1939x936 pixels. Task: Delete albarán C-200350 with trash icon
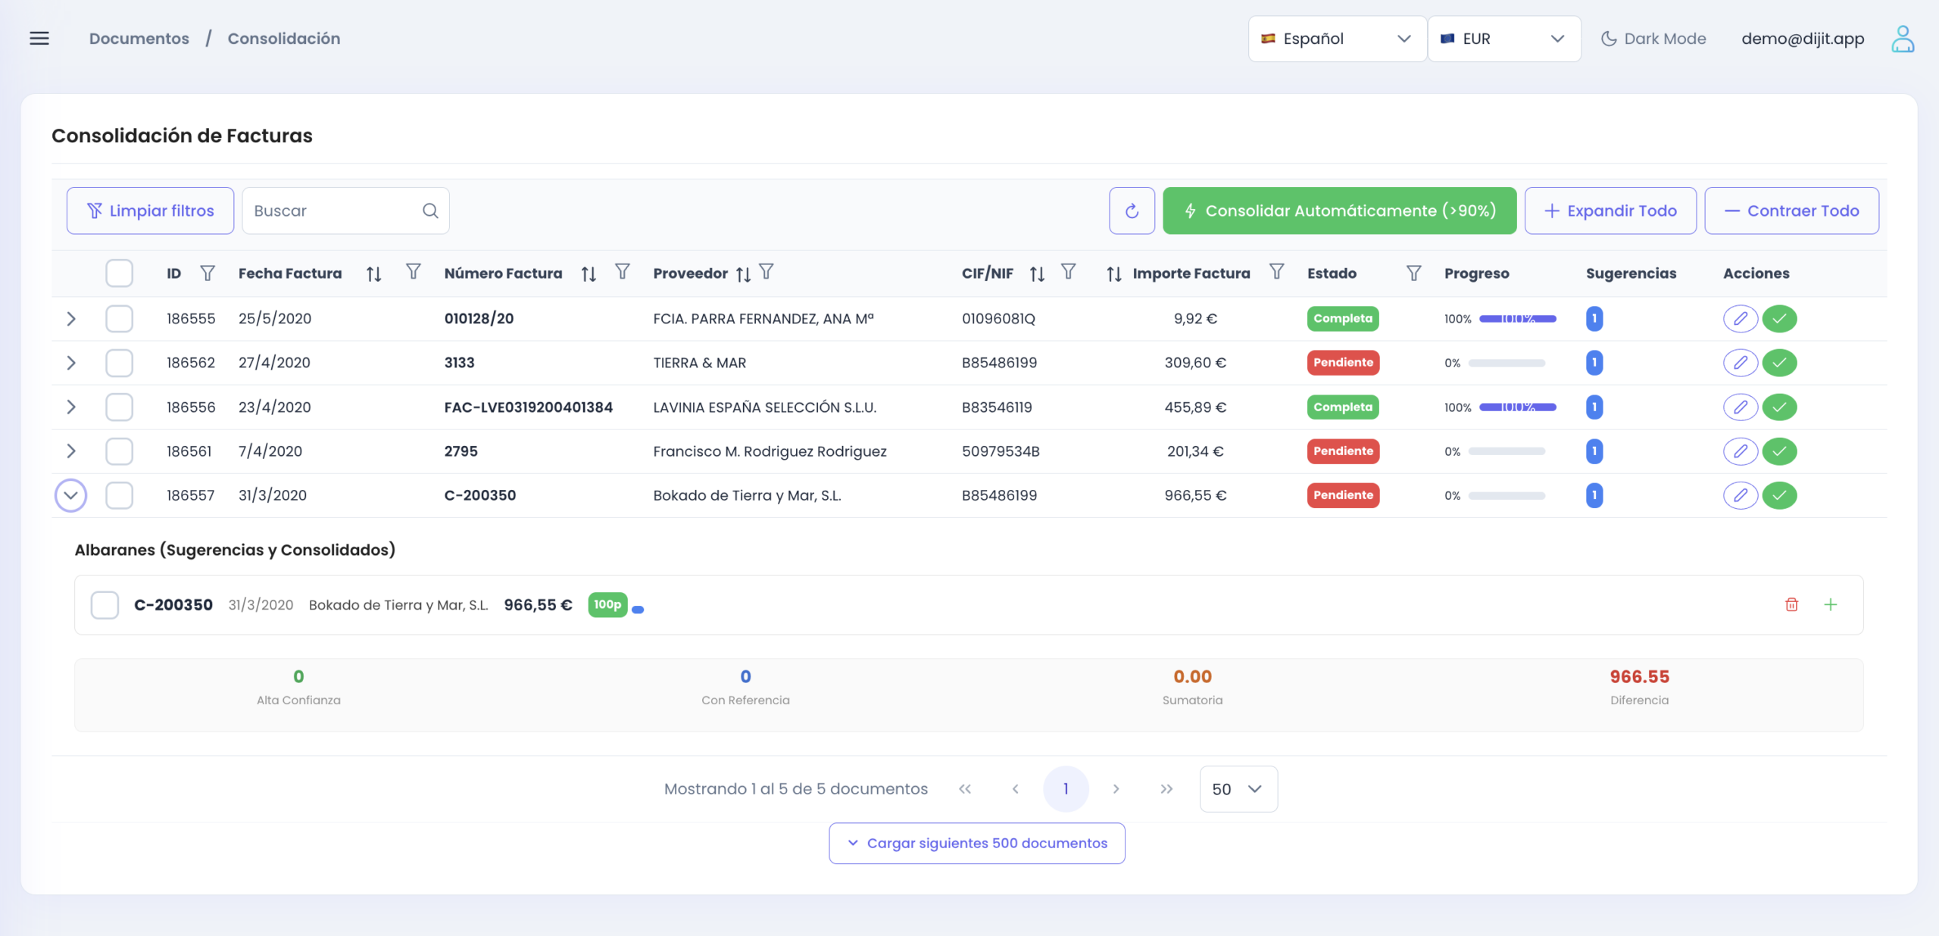[1791, 604]
